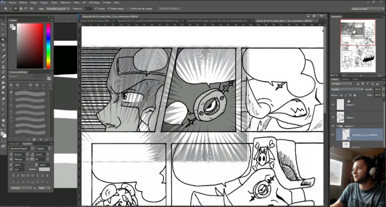Collapse the Groupe 2 group triangle

tap(337, 126)
